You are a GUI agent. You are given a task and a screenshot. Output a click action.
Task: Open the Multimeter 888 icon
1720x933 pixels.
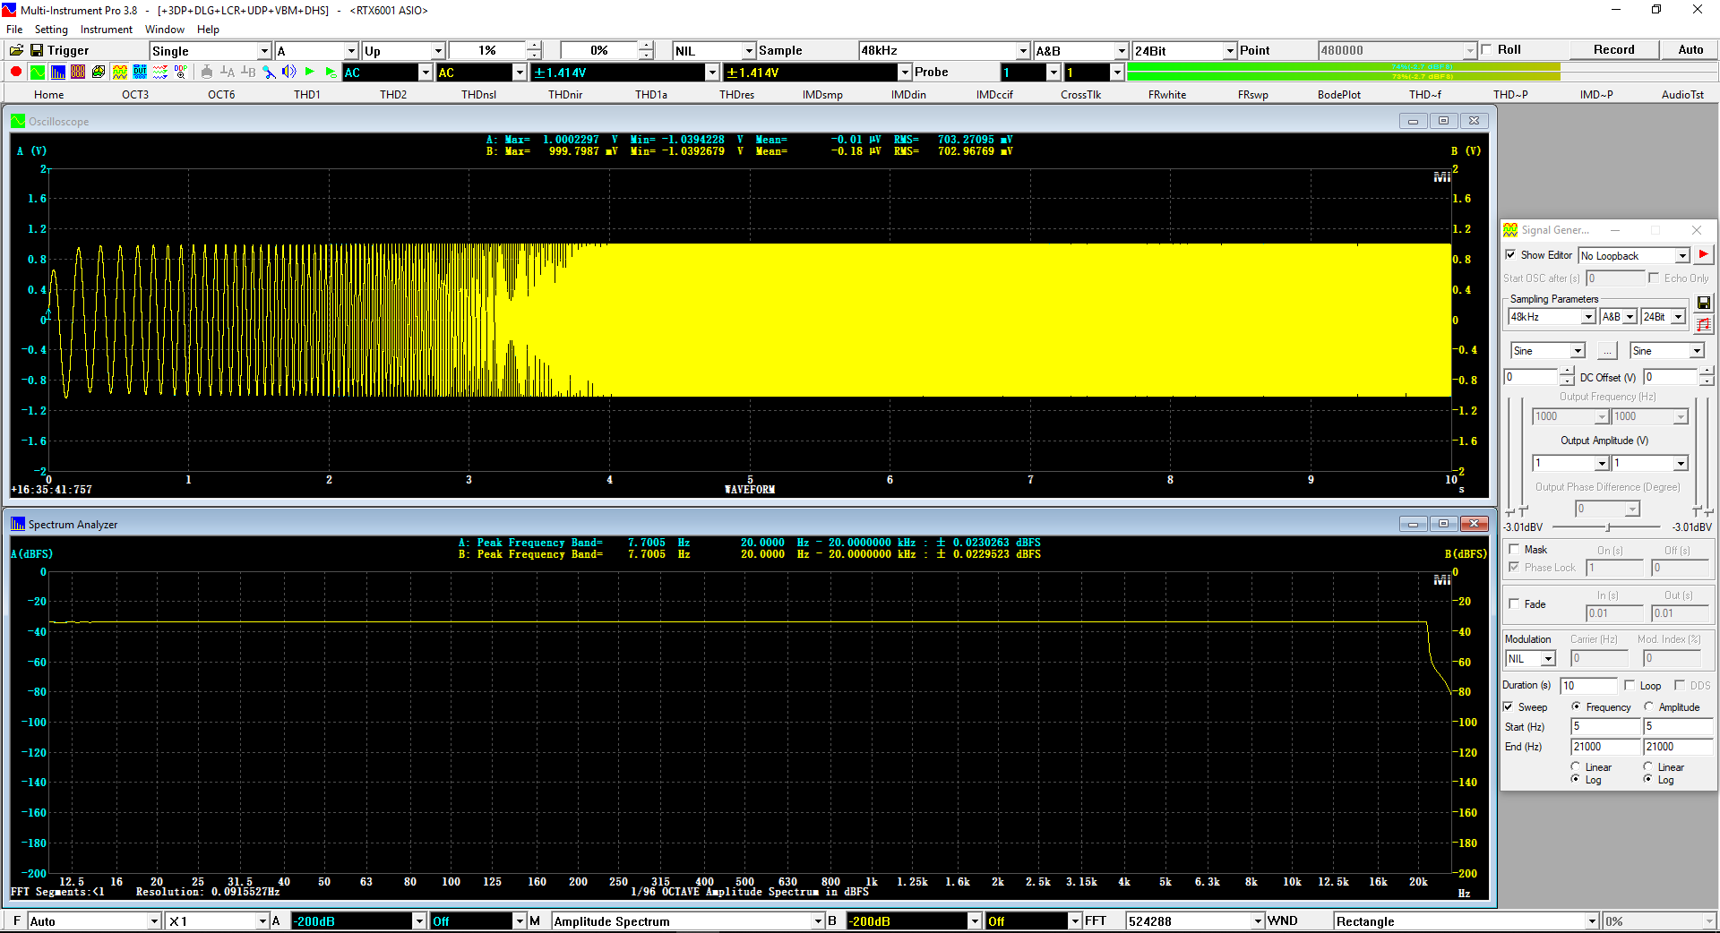[x=78, y=72]
